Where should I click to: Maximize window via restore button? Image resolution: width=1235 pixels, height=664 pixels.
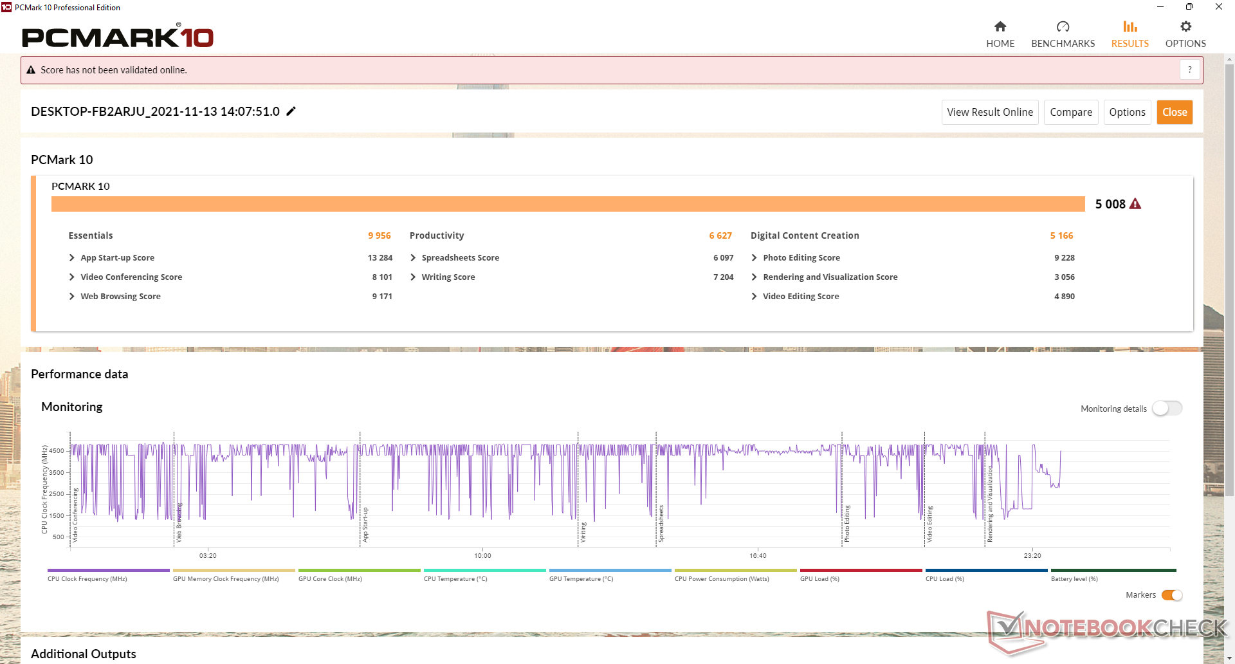(1189, 7)
